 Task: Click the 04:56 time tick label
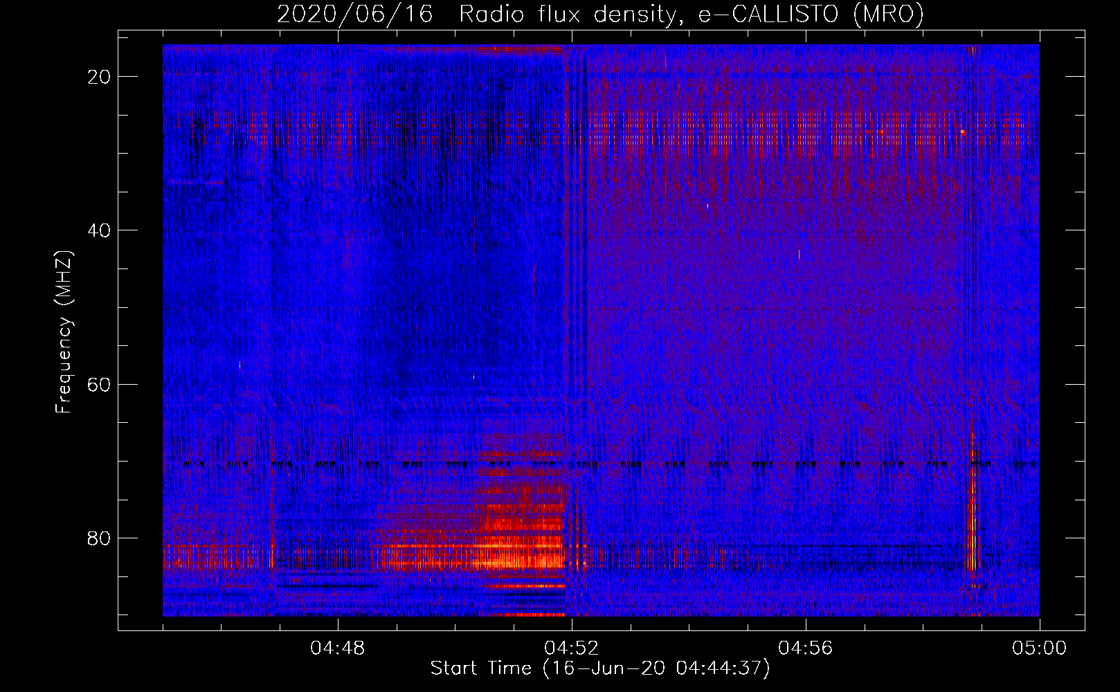(x=806, y=648)
